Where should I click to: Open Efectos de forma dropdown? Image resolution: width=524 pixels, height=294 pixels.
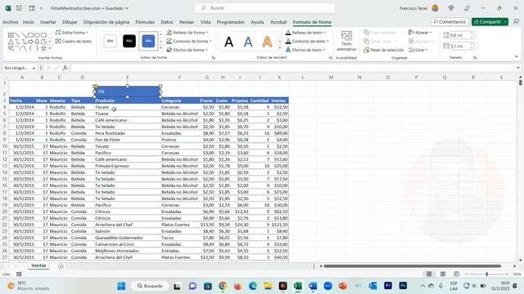[x=187, y=50]
